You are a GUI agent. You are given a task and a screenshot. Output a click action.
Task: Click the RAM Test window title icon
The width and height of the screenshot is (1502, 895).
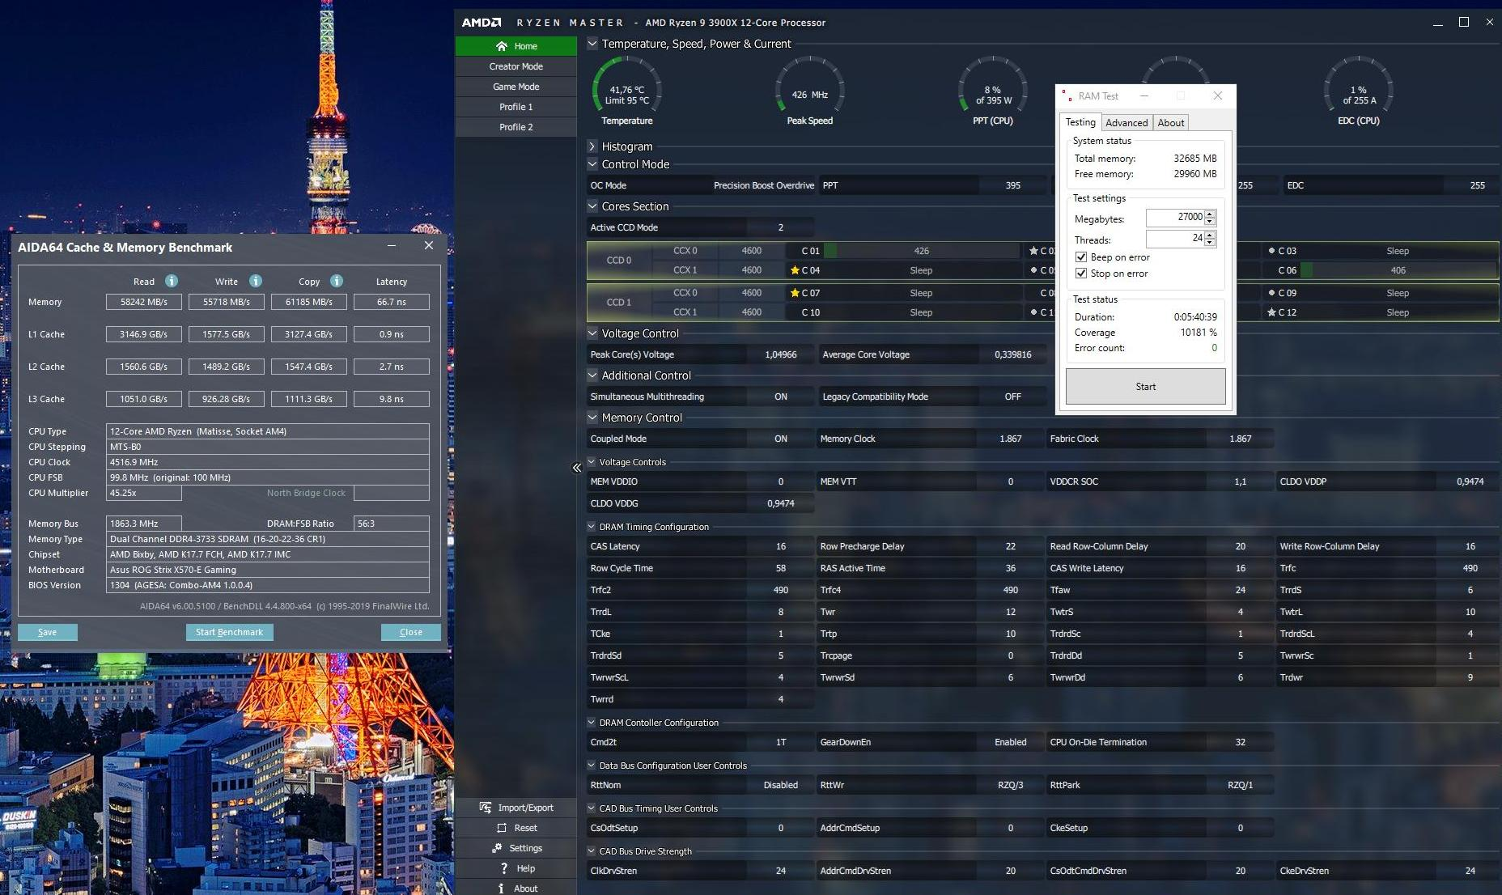[1067, 95]
